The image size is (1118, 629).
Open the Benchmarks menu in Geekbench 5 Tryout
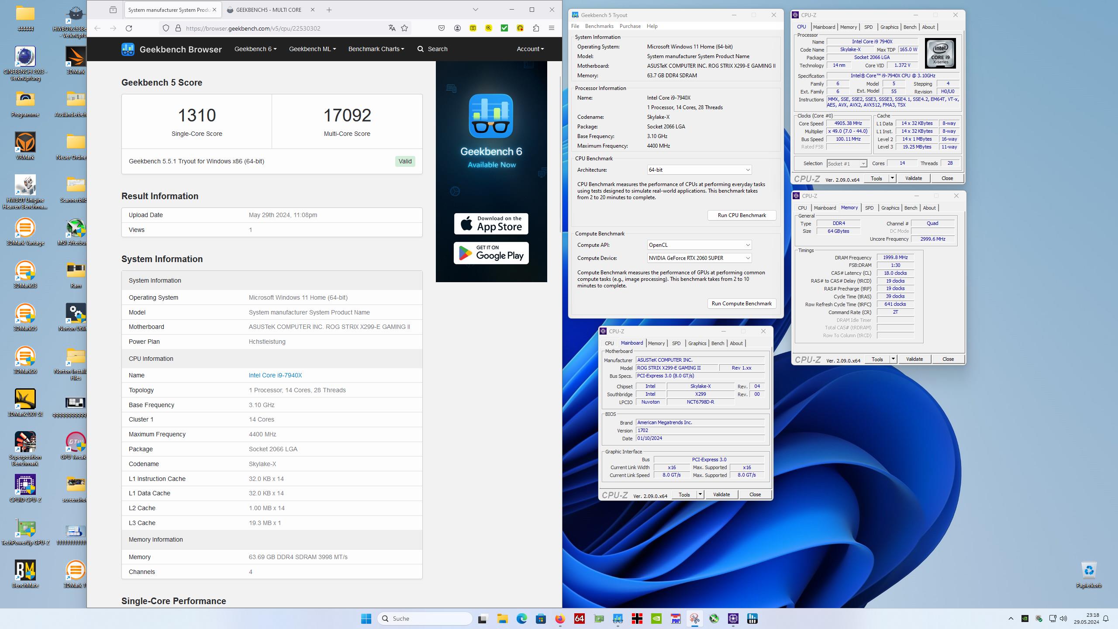tap(599, 26)
